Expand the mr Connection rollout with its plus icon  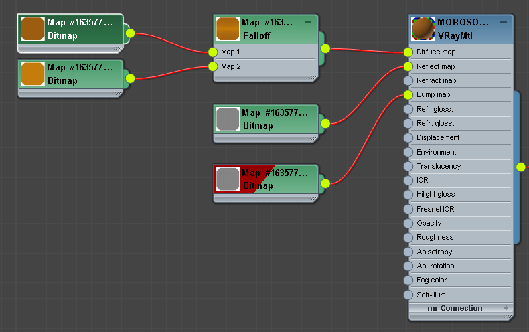(506, 308)
